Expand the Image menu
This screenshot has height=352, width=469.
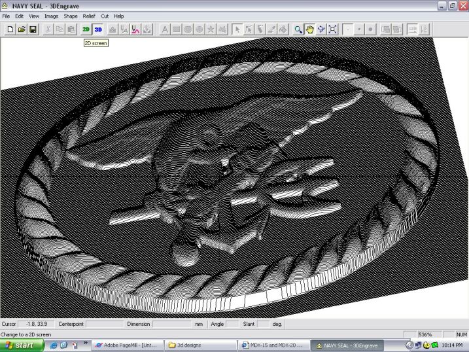pyautogui.click(x=51, y=16)
